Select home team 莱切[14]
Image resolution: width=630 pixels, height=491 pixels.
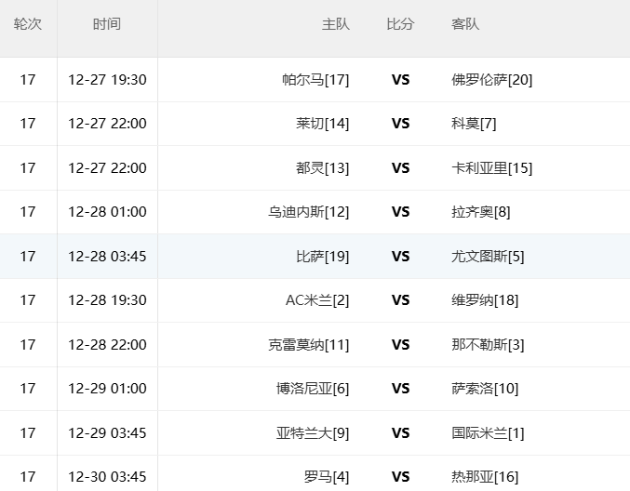click(323, 124)
